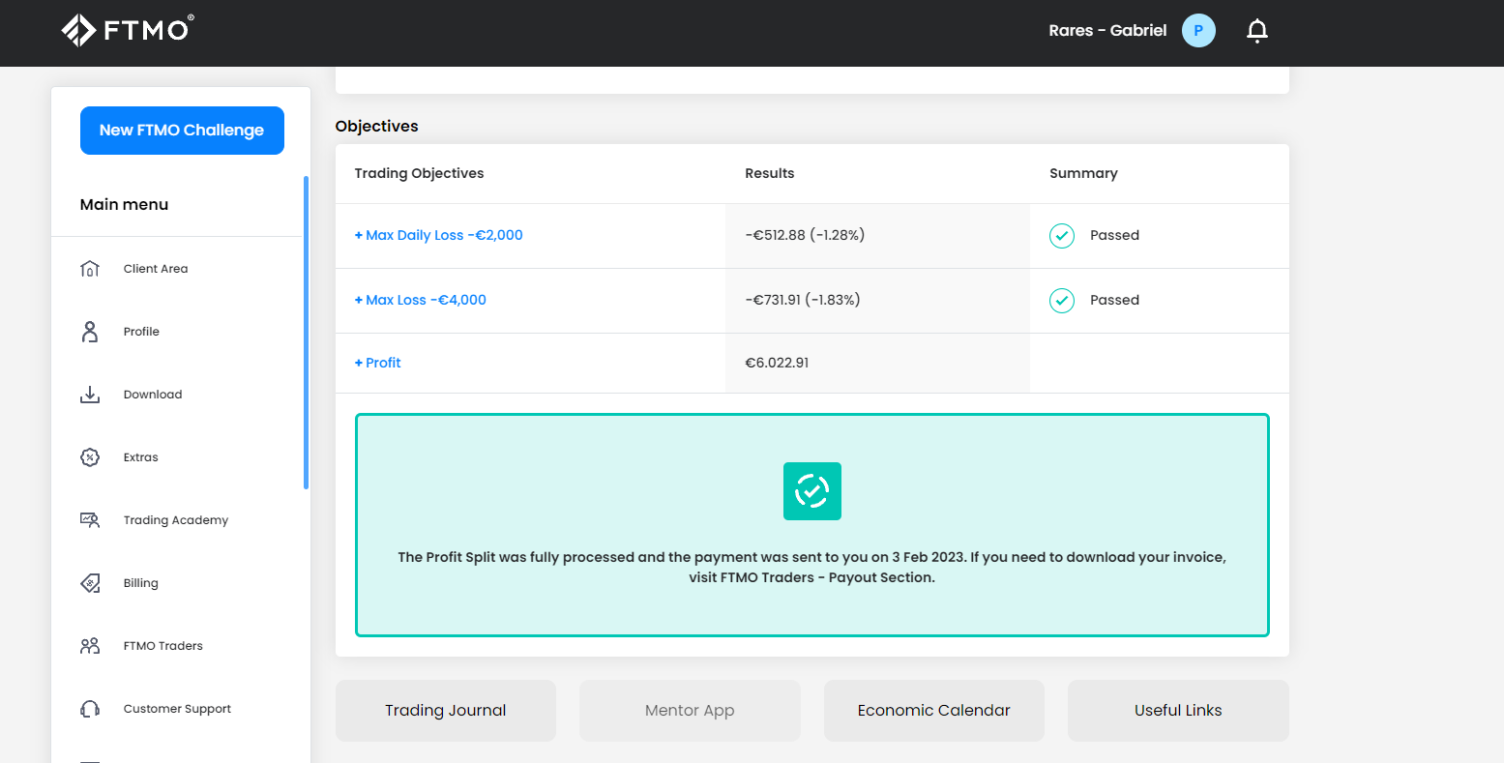This screenshot has height=763, width=1504.
Task: Click the Trading Objectives column header
Action: point(419,173)
